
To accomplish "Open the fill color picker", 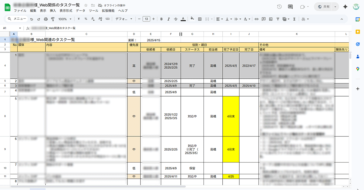I will (x=192, y=19).
